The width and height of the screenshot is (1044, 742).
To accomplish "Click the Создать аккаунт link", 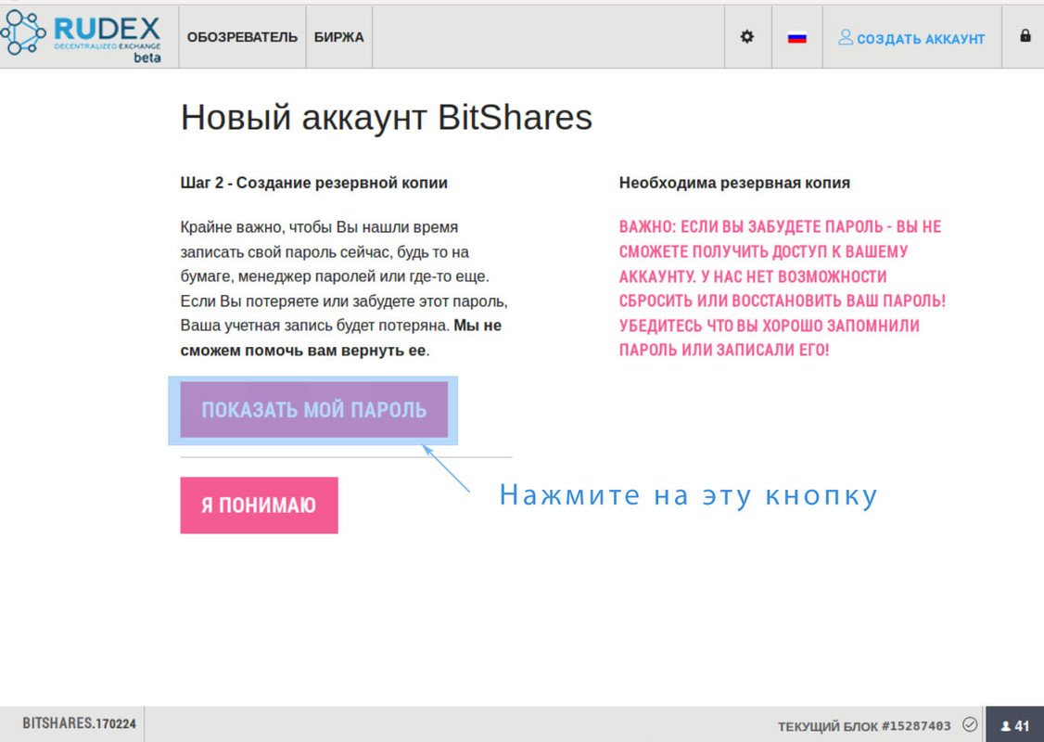I will 911,38.
